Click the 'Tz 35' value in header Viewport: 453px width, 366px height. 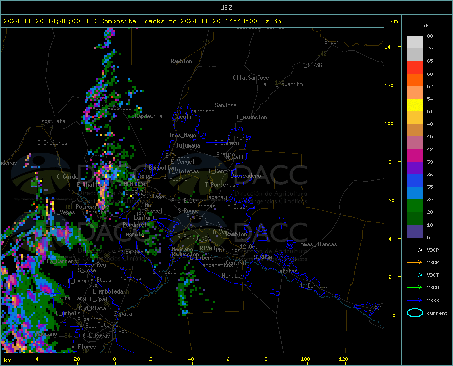pos(271,21)
